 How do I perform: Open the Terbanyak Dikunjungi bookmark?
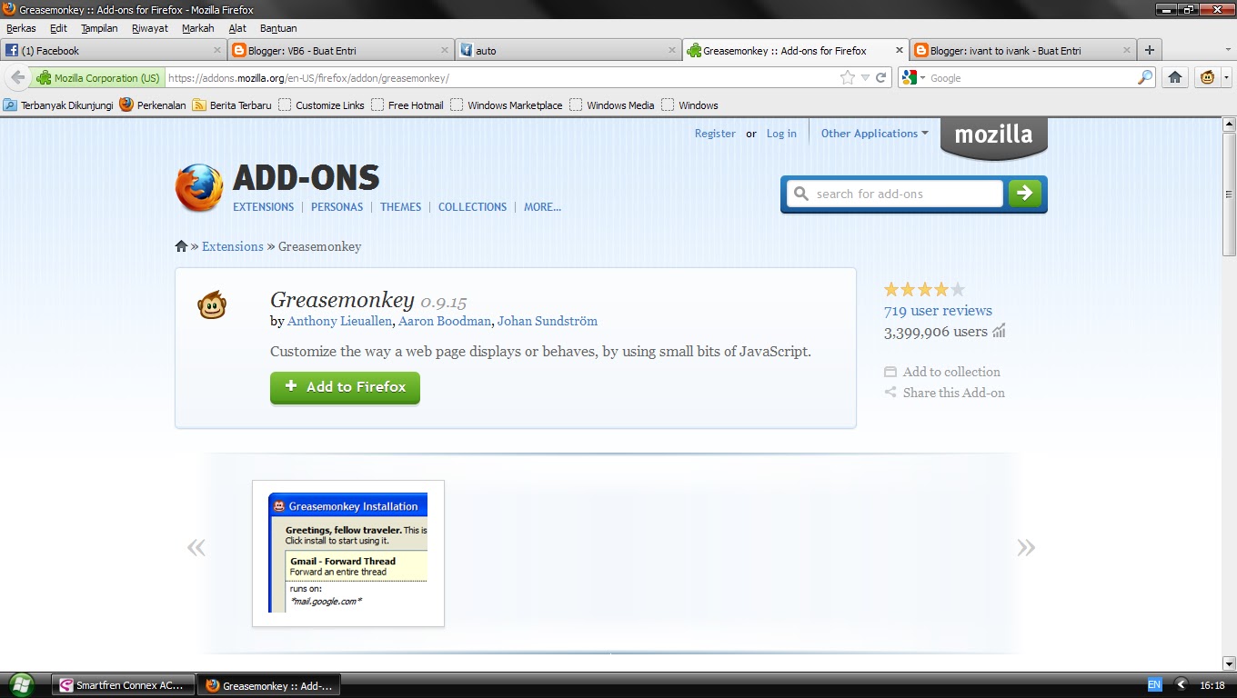click(58, 105)
